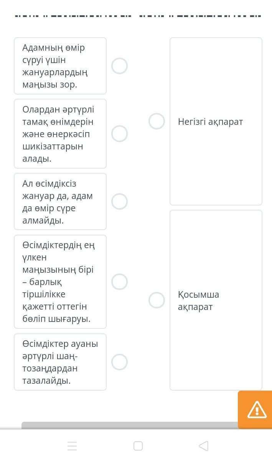Tap the 'Адамның өмір сүруі үшін' card
The image size is (272, 454).
[x=60, y=66]
